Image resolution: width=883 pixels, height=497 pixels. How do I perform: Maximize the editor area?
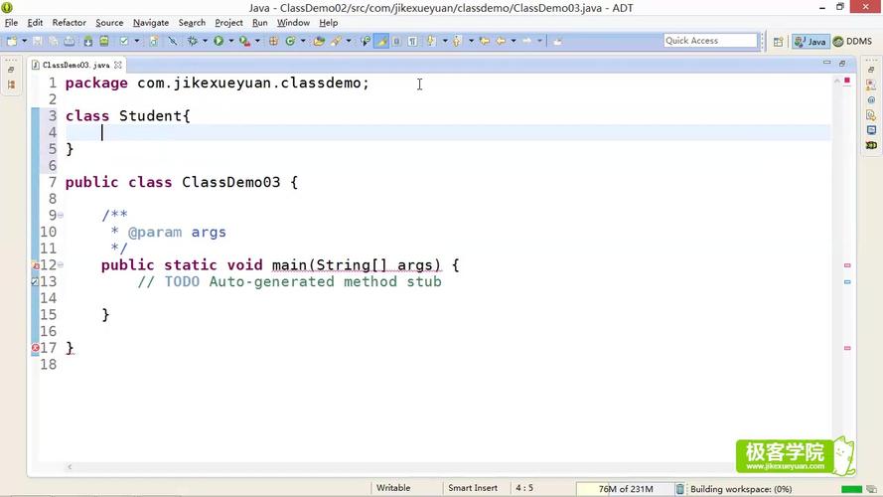pyautogui.click(x=842, y=63)
